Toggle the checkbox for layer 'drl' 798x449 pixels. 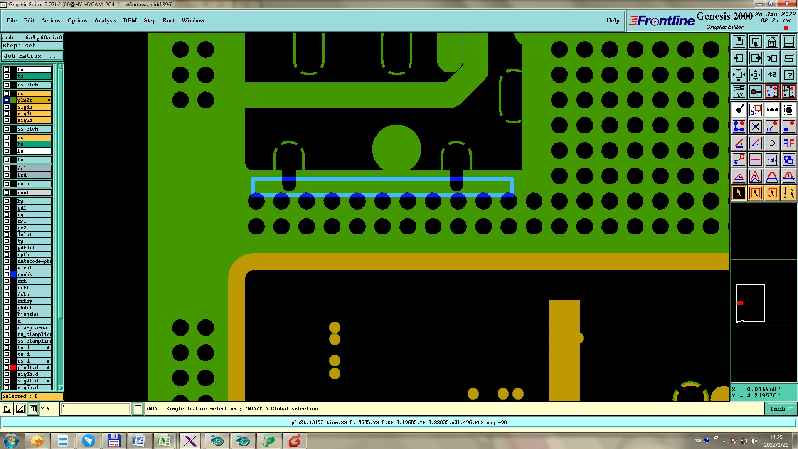tap(7, 168)
